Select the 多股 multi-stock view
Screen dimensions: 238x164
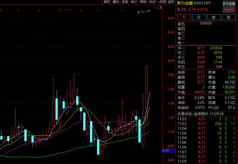(x=125, y=2)
